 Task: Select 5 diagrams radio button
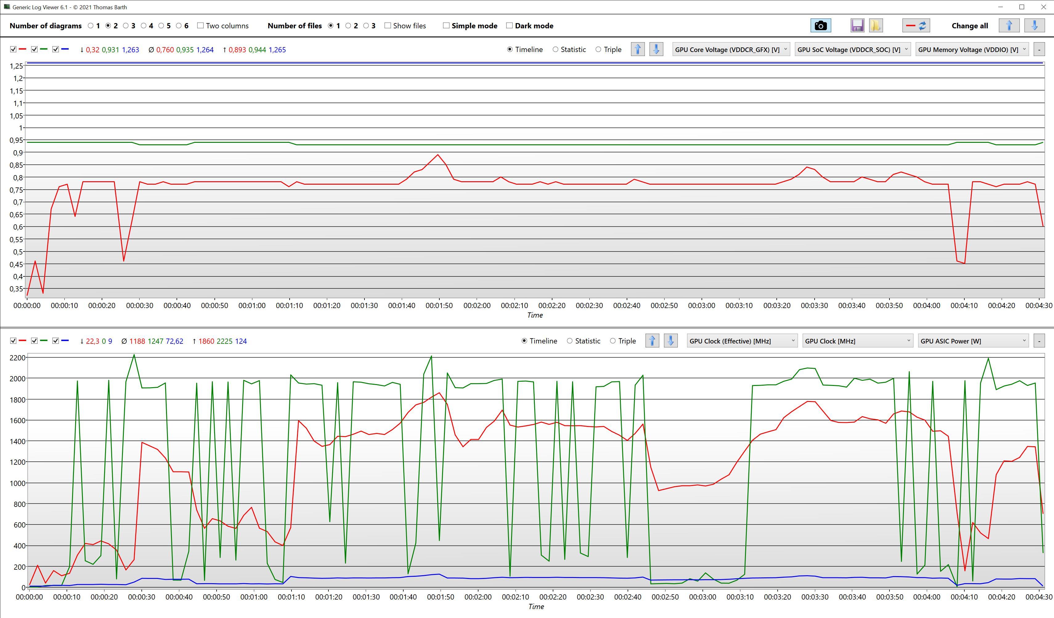click(x=161, y=26)
